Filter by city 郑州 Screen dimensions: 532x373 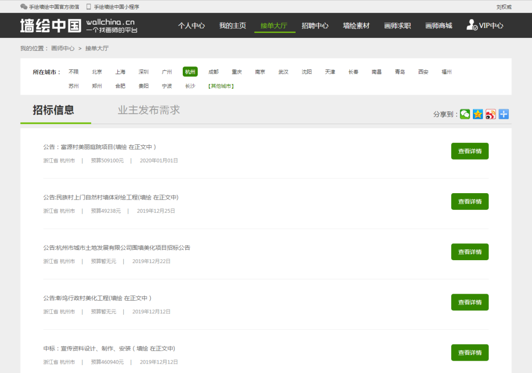coord(97,86)
